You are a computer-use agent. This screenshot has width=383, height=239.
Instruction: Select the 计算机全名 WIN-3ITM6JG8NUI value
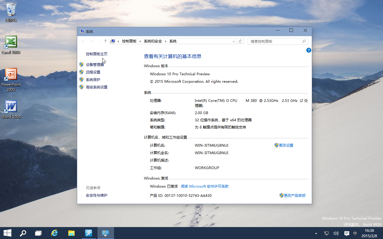(x=212, y=153)
